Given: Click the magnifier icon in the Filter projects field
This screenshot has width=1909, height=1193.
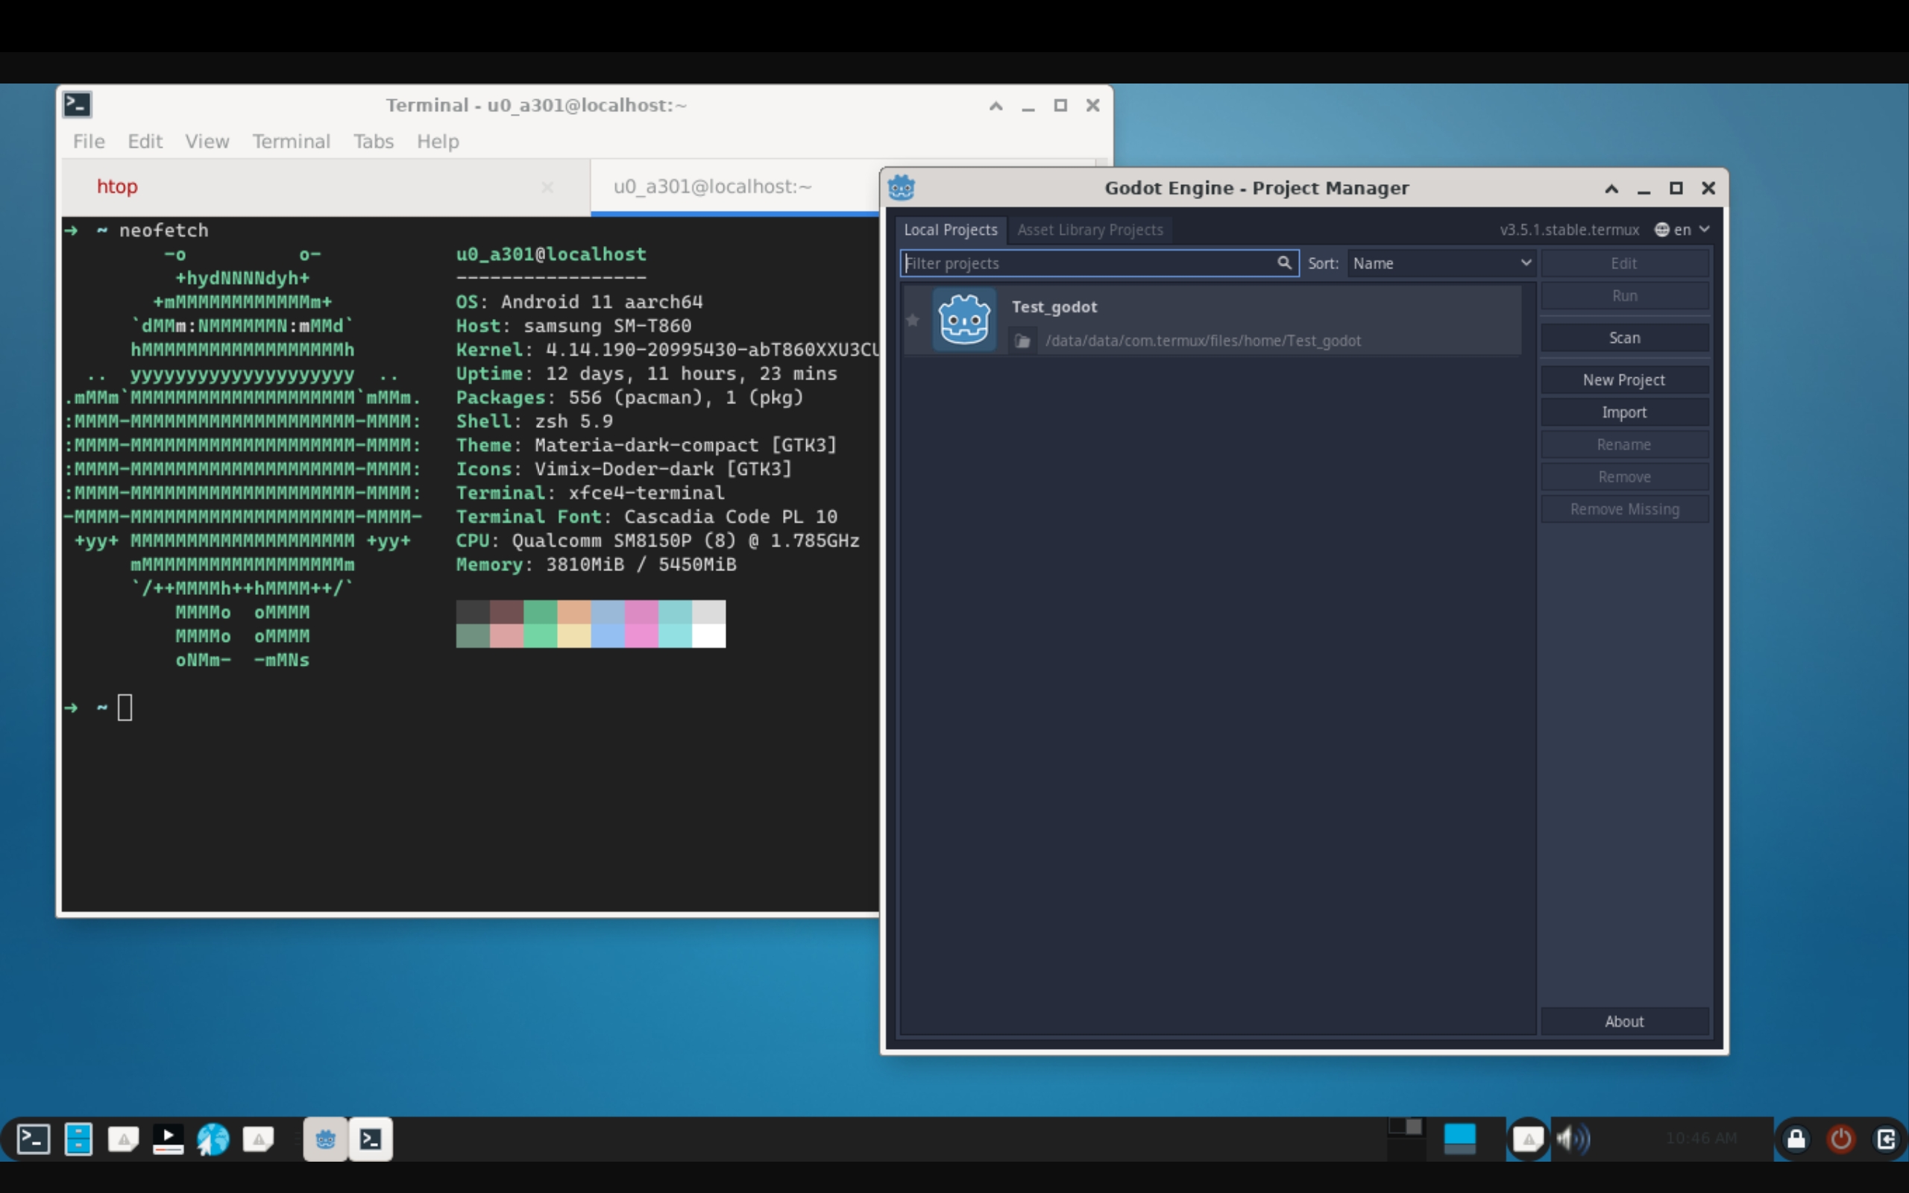Looking at the screenshot, I should click(1284, 262).
